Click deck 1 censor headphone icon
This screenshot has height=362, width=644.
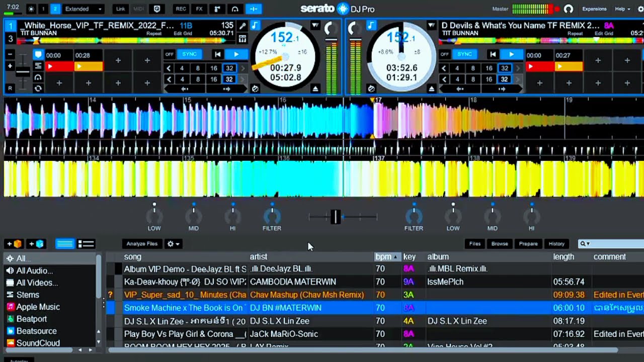pos(38,77)
